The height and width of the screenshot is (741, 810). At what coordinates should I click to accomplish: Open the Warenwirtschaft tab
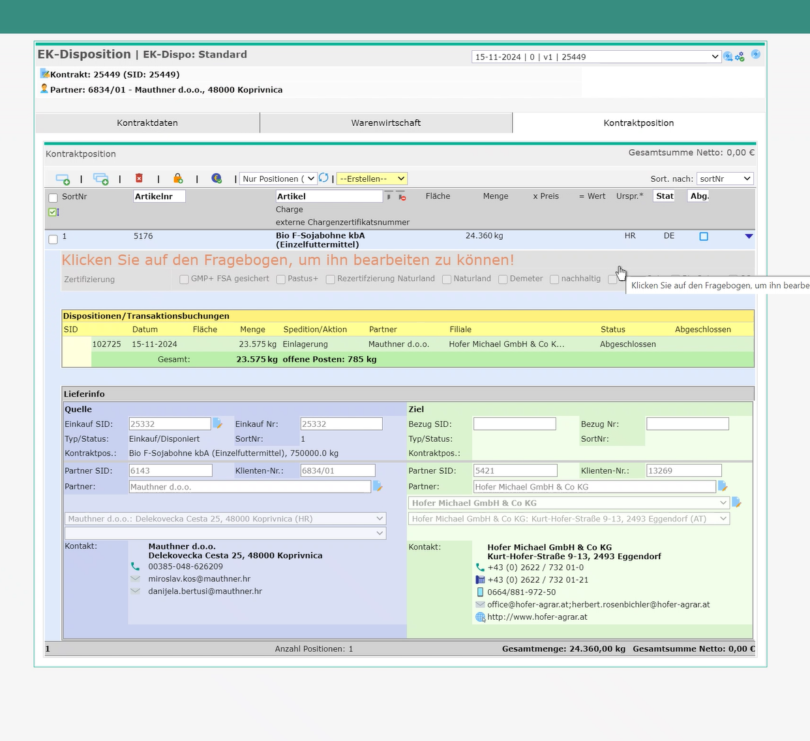(x=385, y=123)
